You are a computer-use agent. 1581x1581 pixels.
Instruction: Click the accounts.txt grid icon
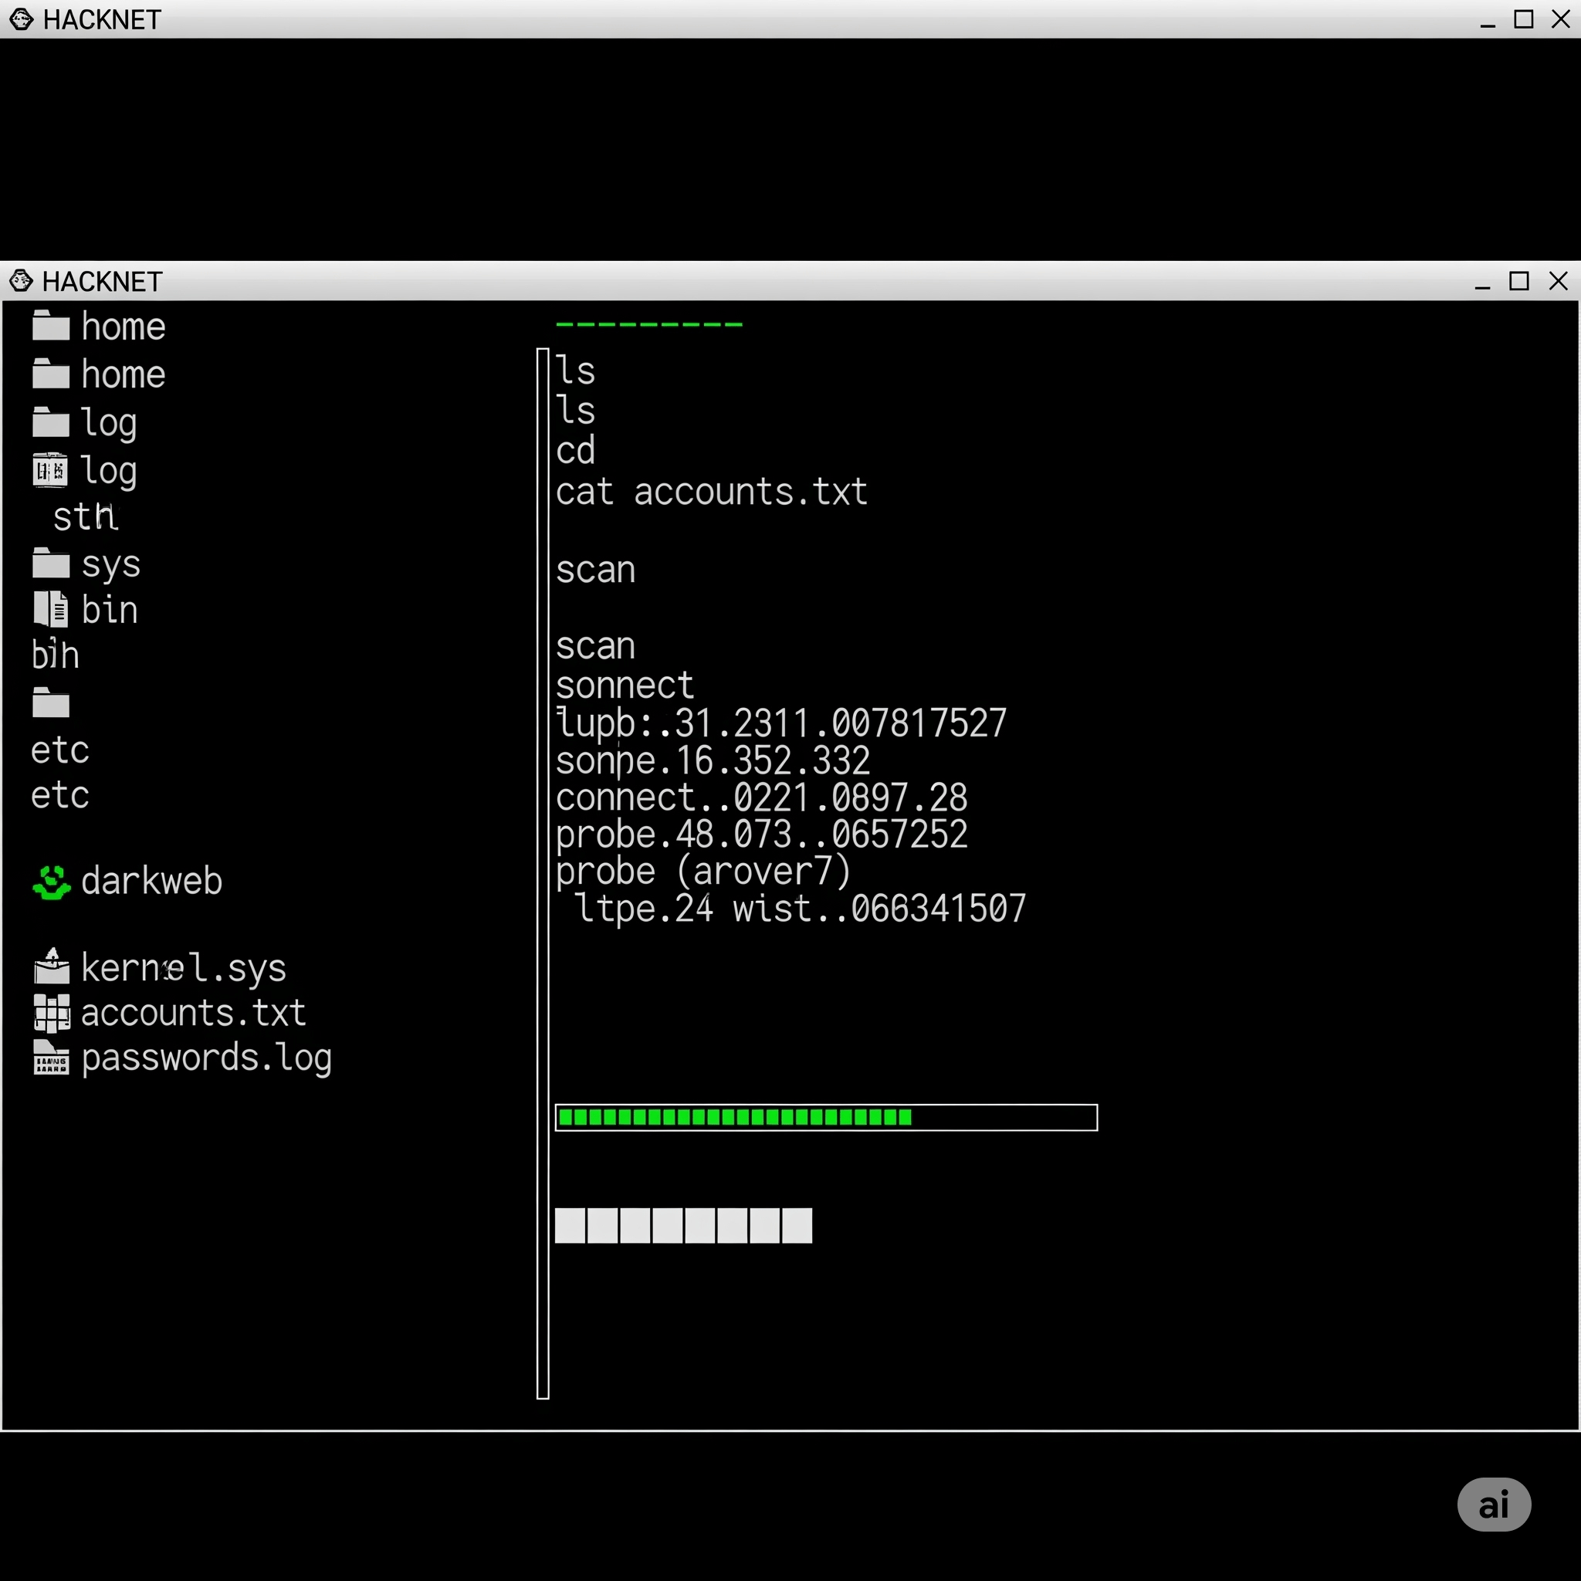pos(52,1013)
